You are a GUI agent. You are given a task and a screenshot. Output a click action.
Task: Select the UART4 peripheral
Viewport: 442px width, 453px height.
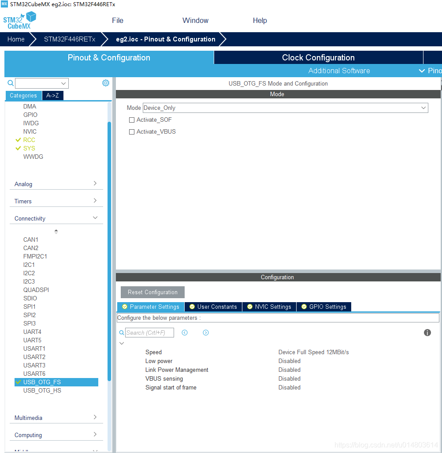[x=32, y=332]
